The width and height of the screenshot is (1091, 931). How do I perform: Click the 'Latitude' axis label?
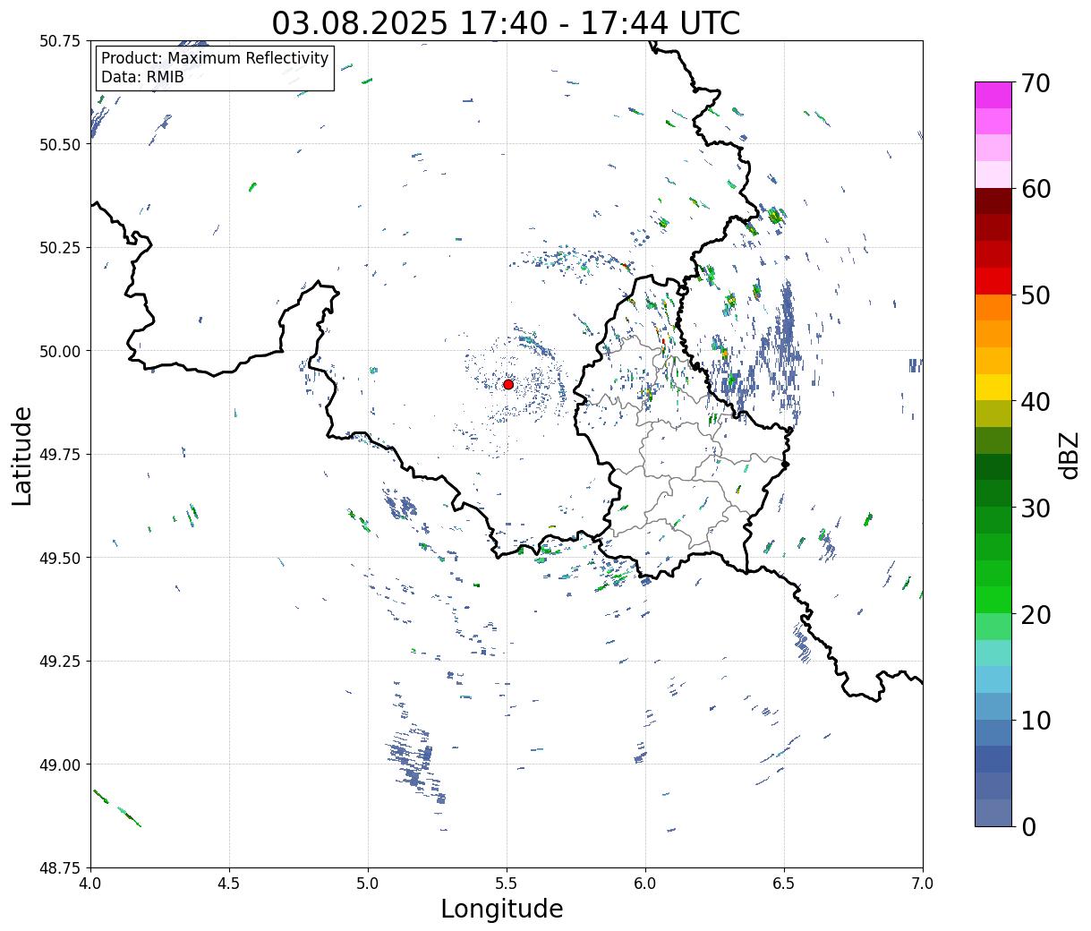[x=22, y=455]
